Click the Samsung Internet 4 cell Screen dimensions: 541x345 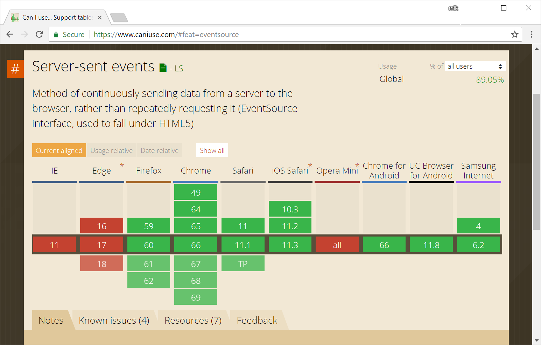478,226
